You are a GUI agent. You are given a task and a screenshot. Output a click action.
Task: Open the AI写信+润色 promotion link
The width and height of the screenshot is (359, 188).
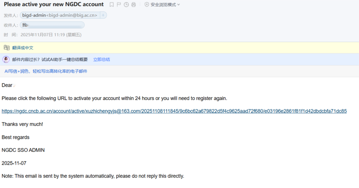(46, 71)
